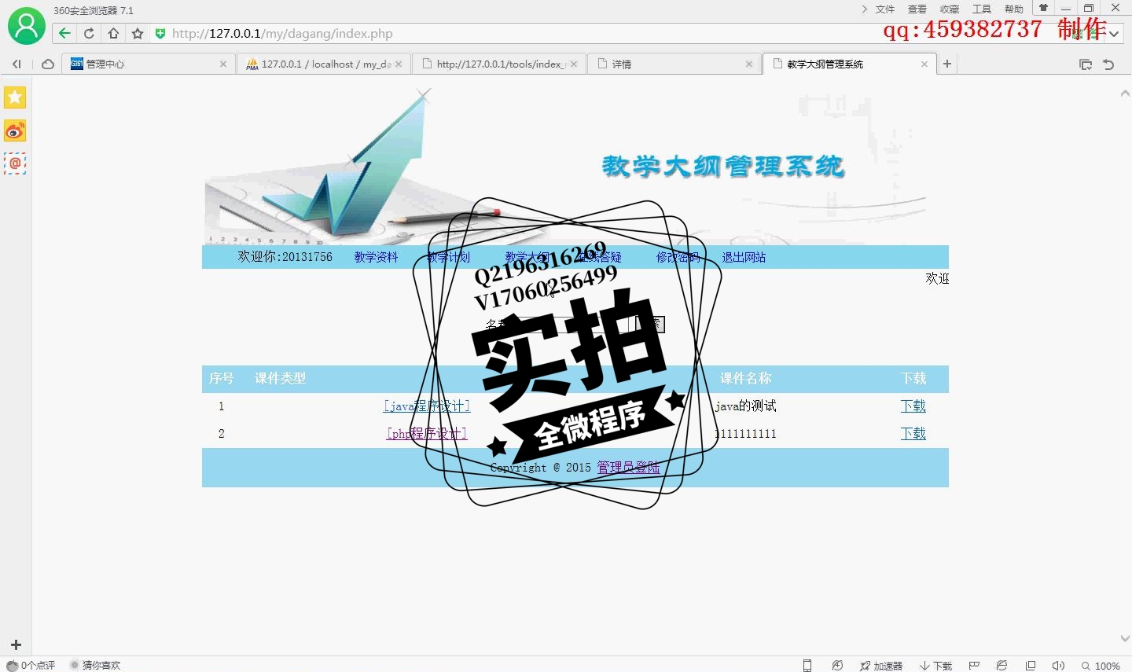Click the 0个点评 status bar item

31,666
